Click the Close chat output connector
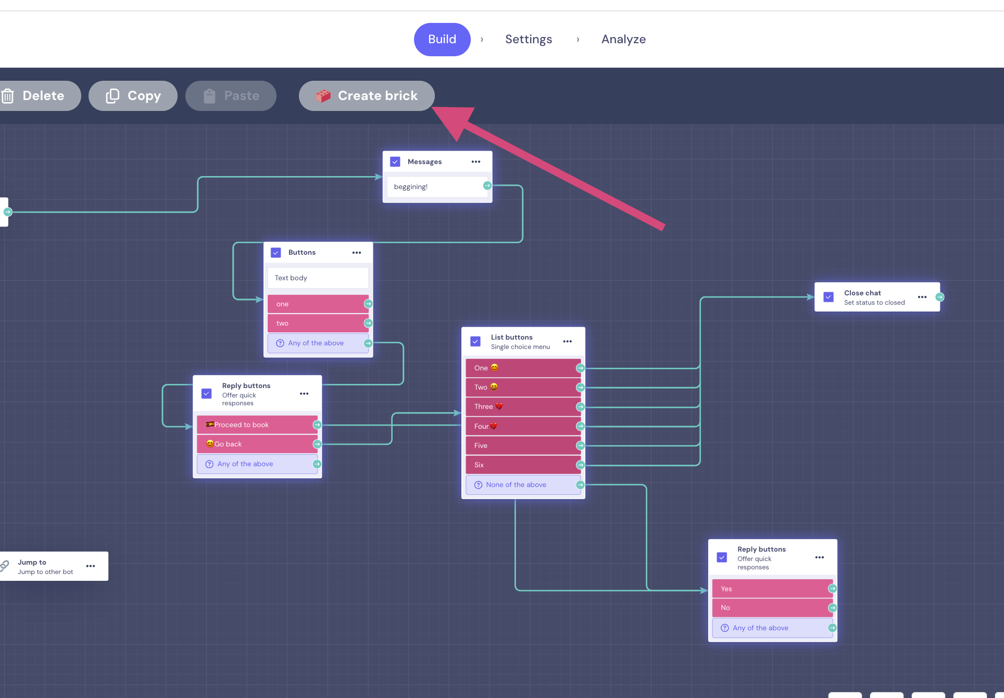The height and width of the screenshot is (698, 1004). click(x=940, y=297)
